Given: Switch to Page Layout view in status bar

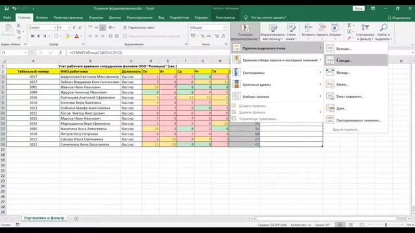Looking at the screenshot, I should click(351, 225).
